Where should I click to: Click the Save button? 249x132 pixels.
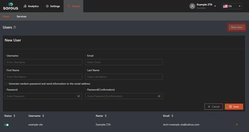coord(234,107)
